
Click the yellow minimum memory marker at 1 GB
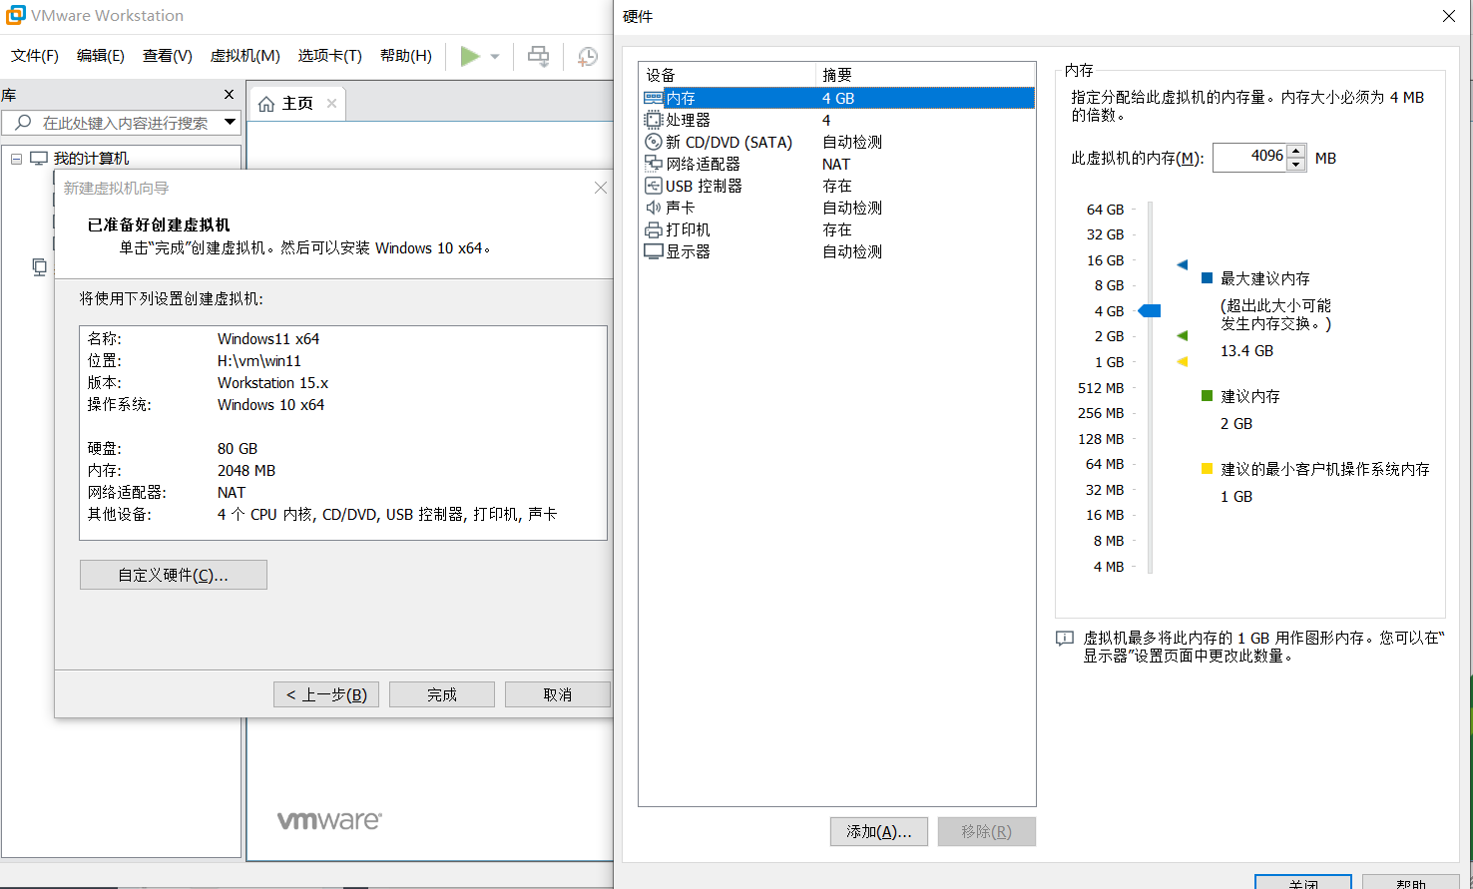pyautogui.click(x=1183, y=362)
